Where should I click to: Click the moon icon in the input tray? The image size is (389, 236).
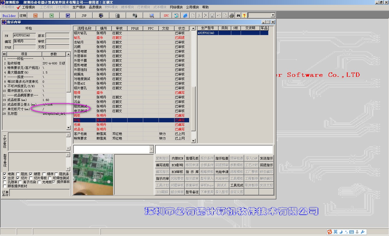click(x=341, y=232)
